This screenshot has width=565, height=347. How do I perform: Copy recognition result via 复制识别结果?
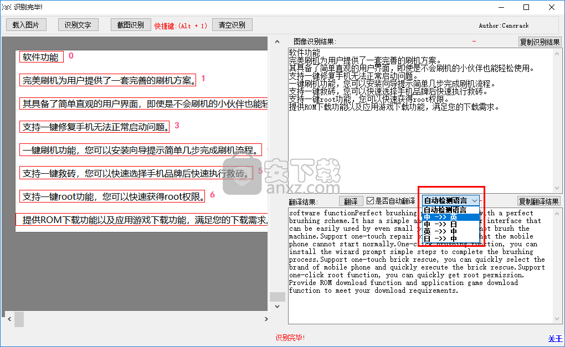pos(540,42)
